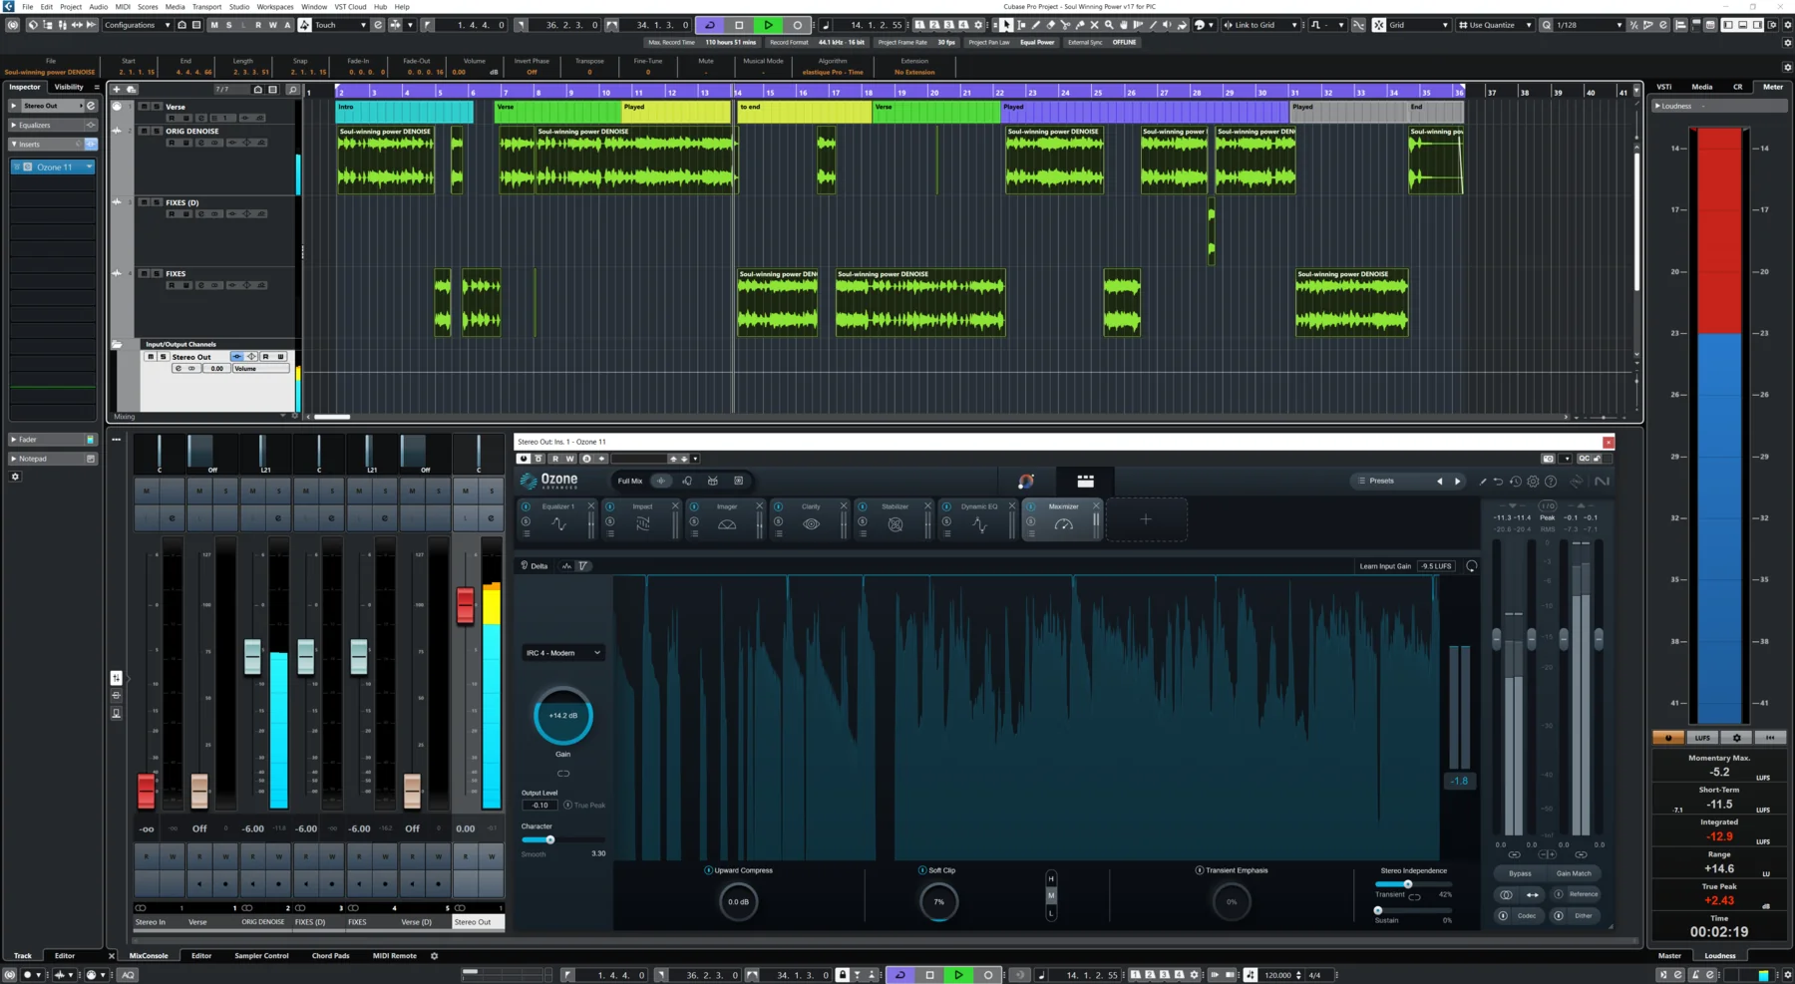This screenshot has width=1795, height=984.
Task: Toggle Delta listening in Ozone
Action: (x=535, y=566)
